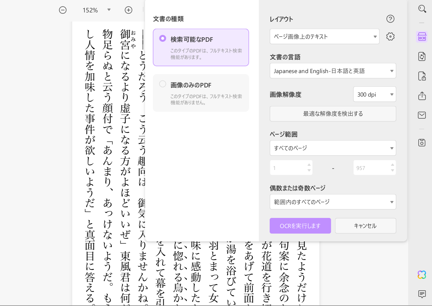Screen dimensions: 432x306
Task: Open the 300 dpi resolution dropdown
Action: (375, 94)
